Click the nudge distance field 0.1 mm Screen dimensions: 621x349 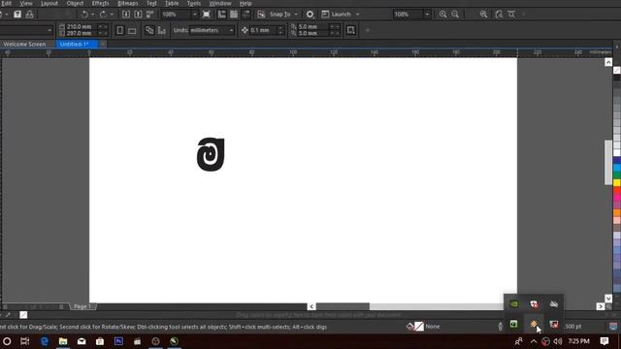click(x=263, y=30)
